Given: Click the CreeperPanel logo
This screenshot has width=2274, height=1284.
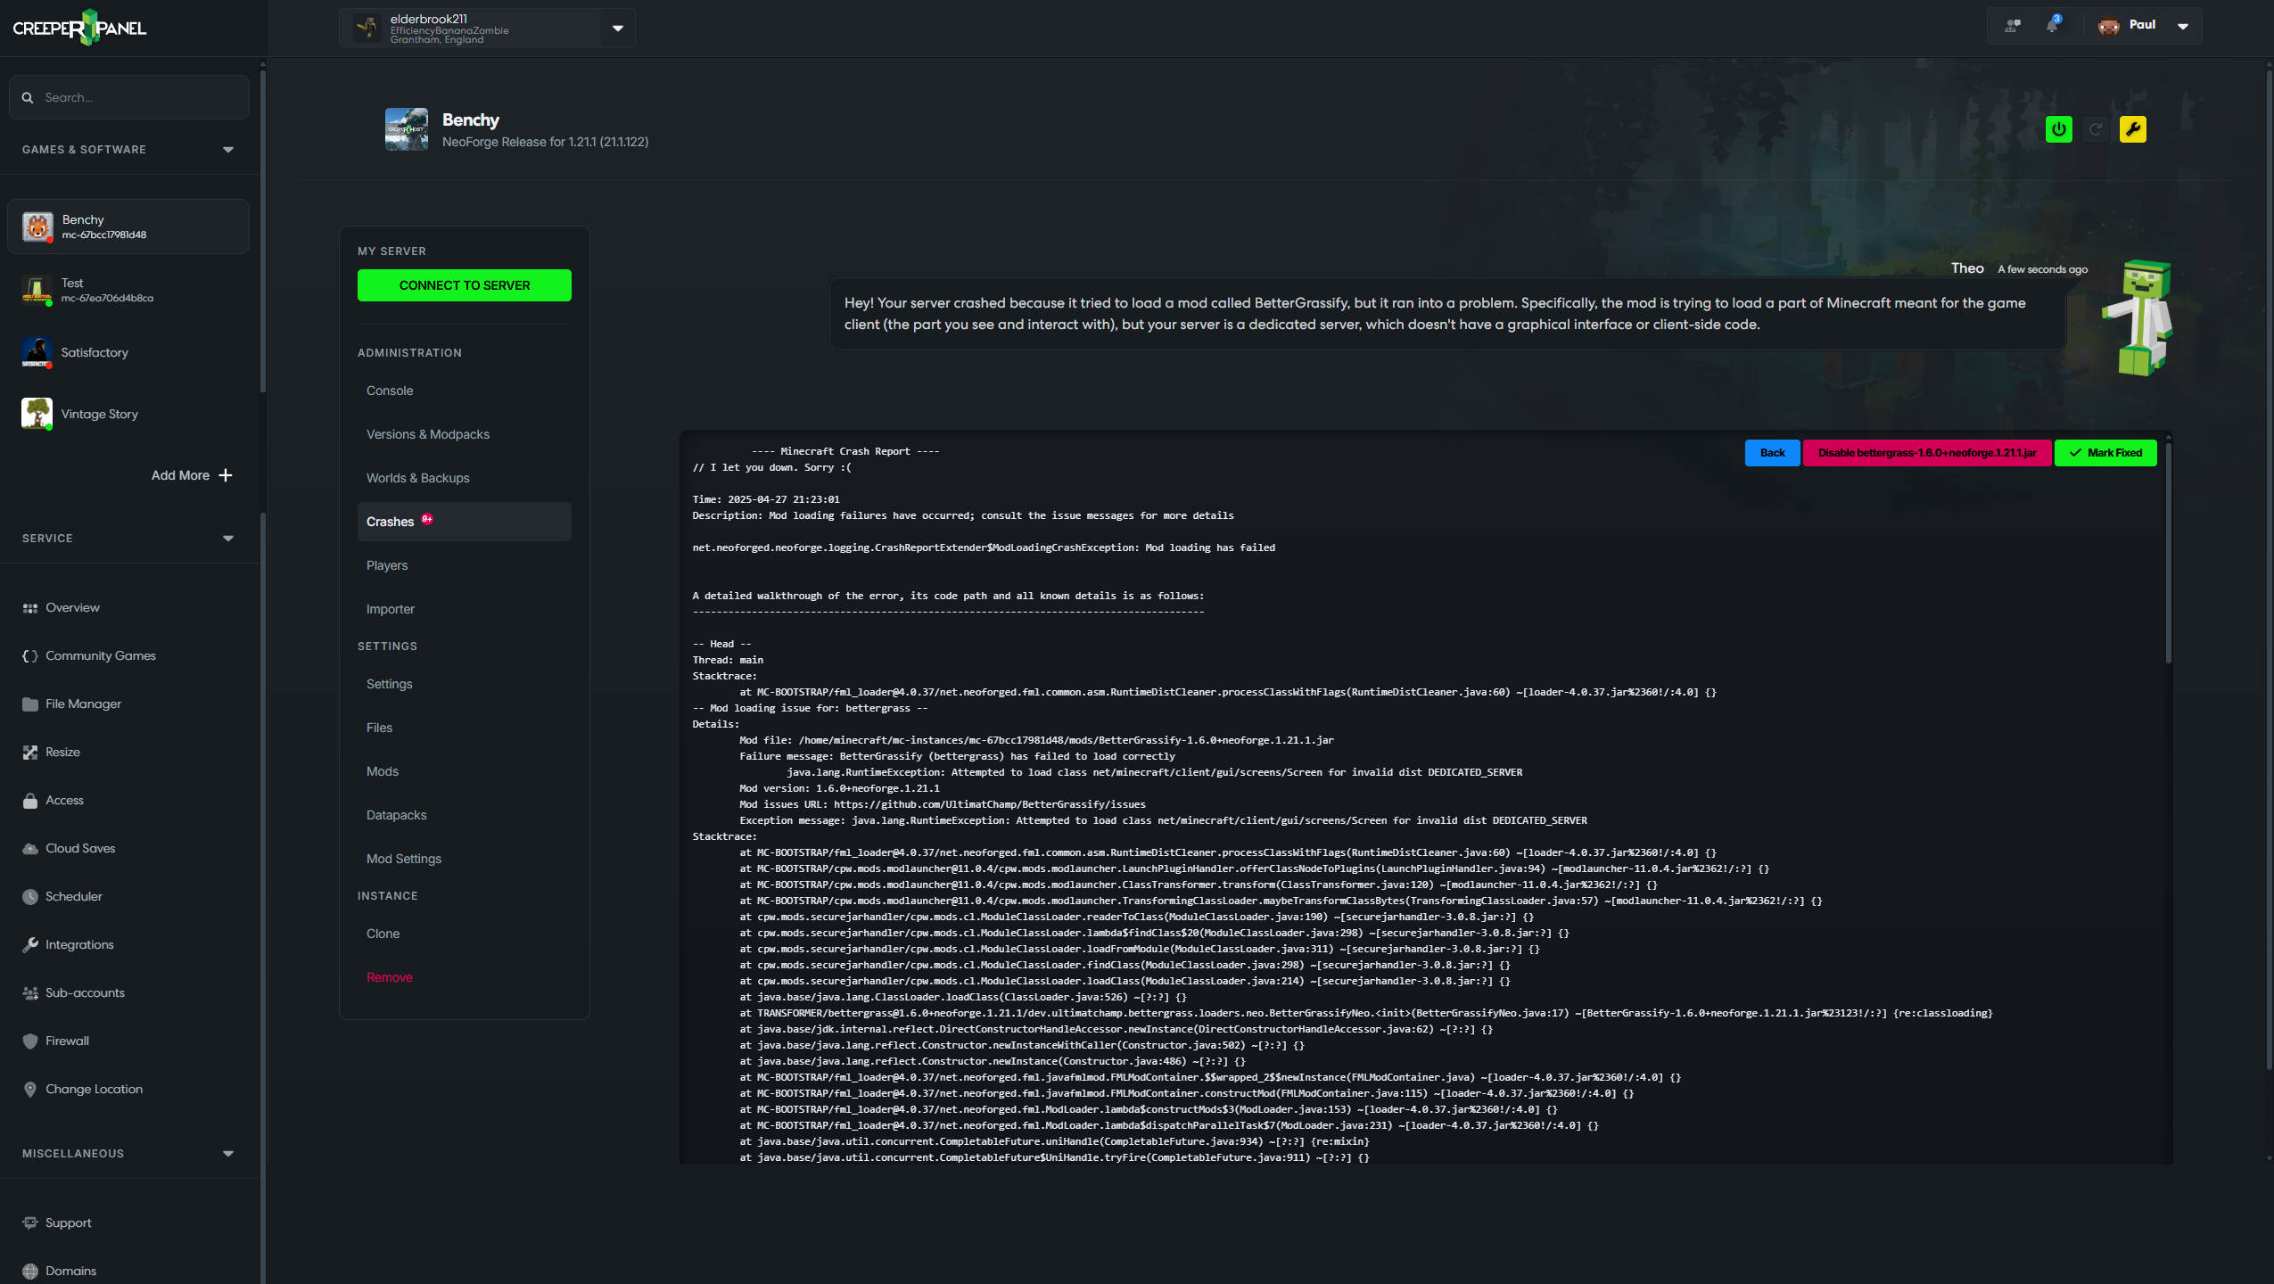Looking at the screenshot, I should pos(79,28).
